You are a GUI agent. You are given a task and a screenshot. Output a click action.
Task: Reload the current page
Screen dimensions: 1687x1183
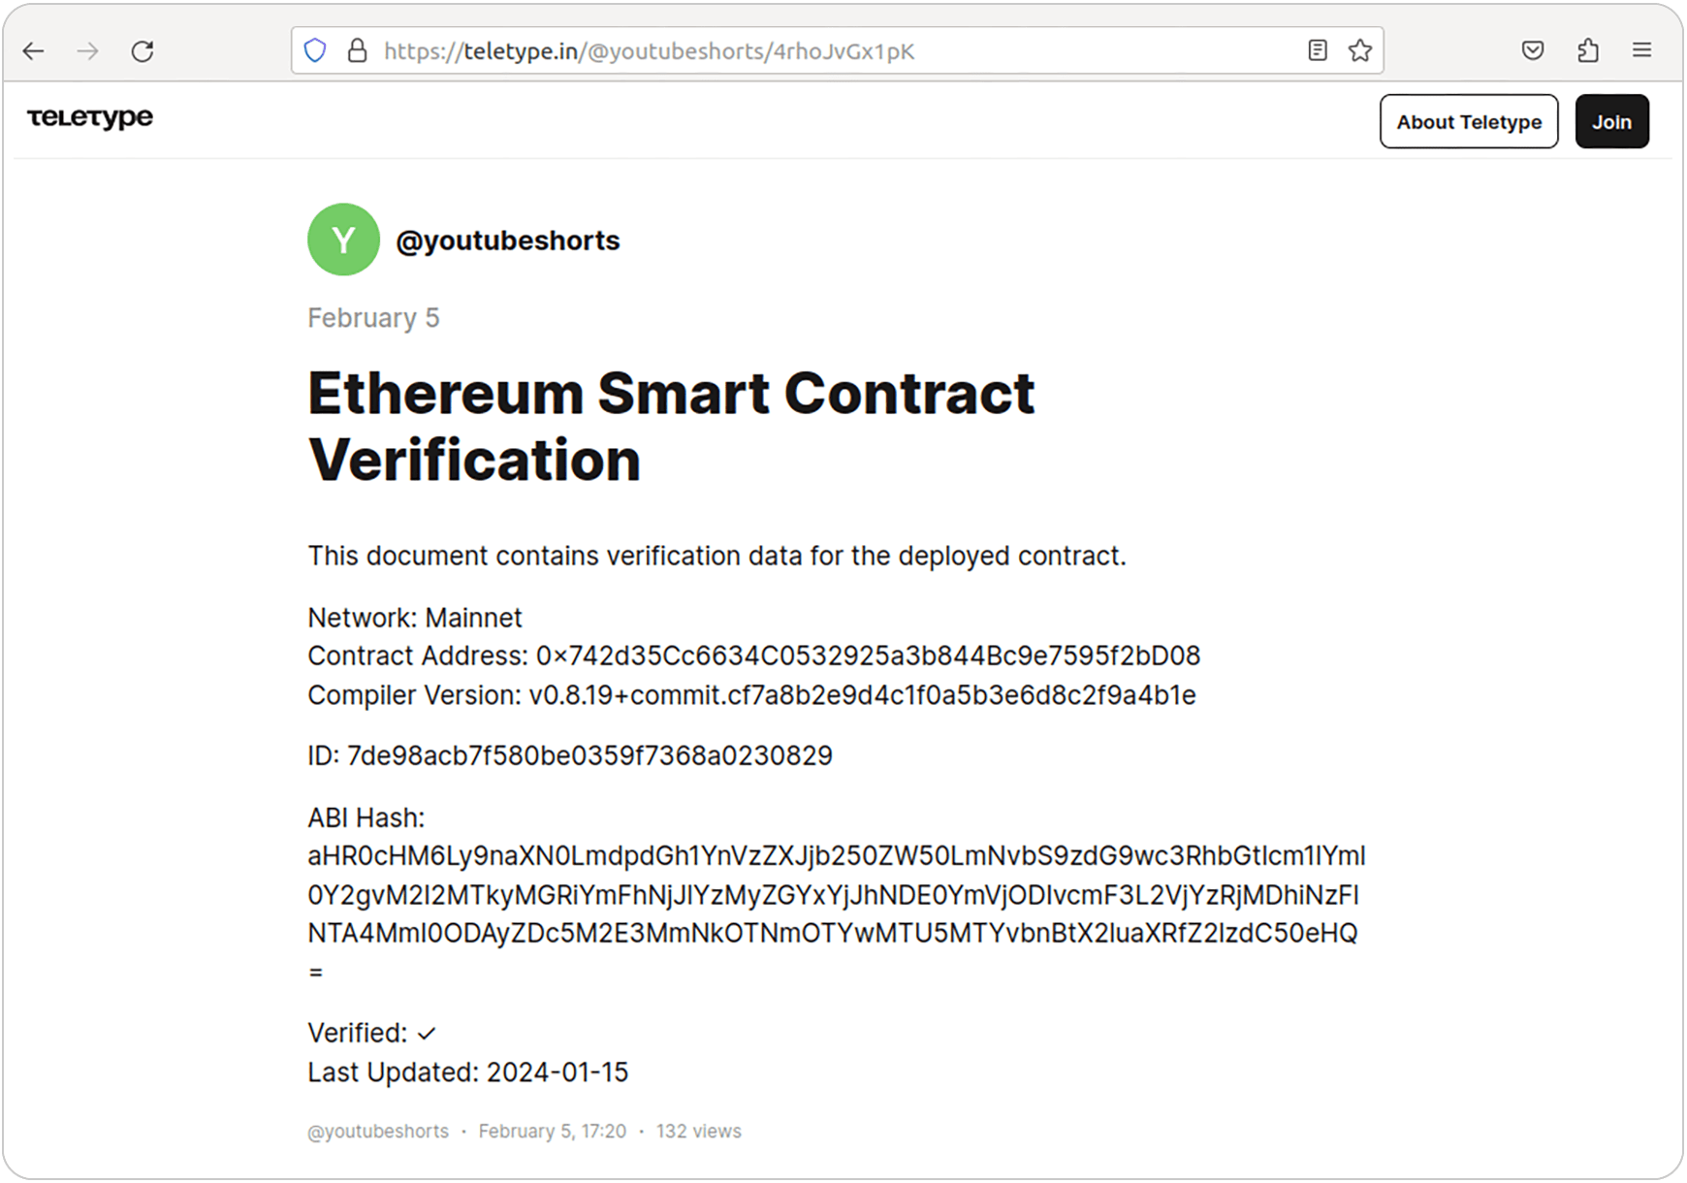143,50
